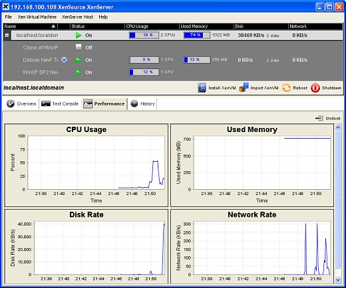Click the Install XenVM button label

click(x=222, y=88)
